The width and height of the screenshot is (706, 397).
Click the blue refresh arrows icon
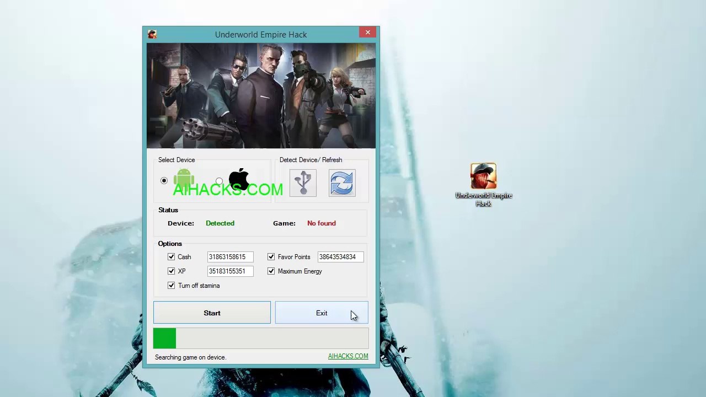tap(342, 183)
